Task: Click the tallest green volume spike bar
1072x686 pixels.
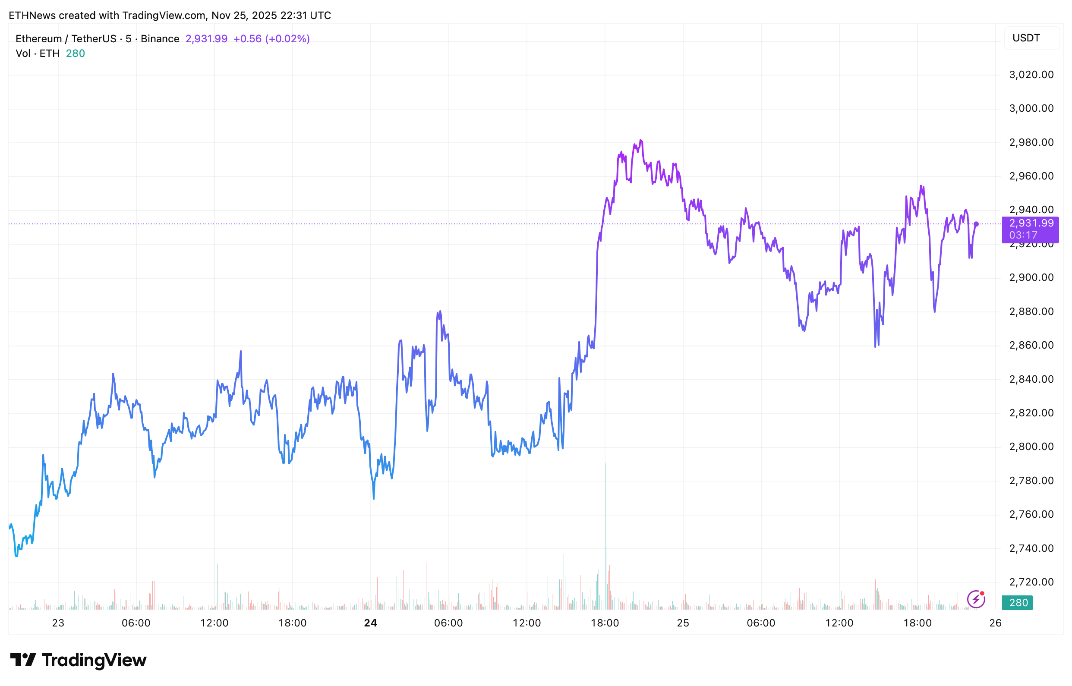Action: click(x=605, y=512)
